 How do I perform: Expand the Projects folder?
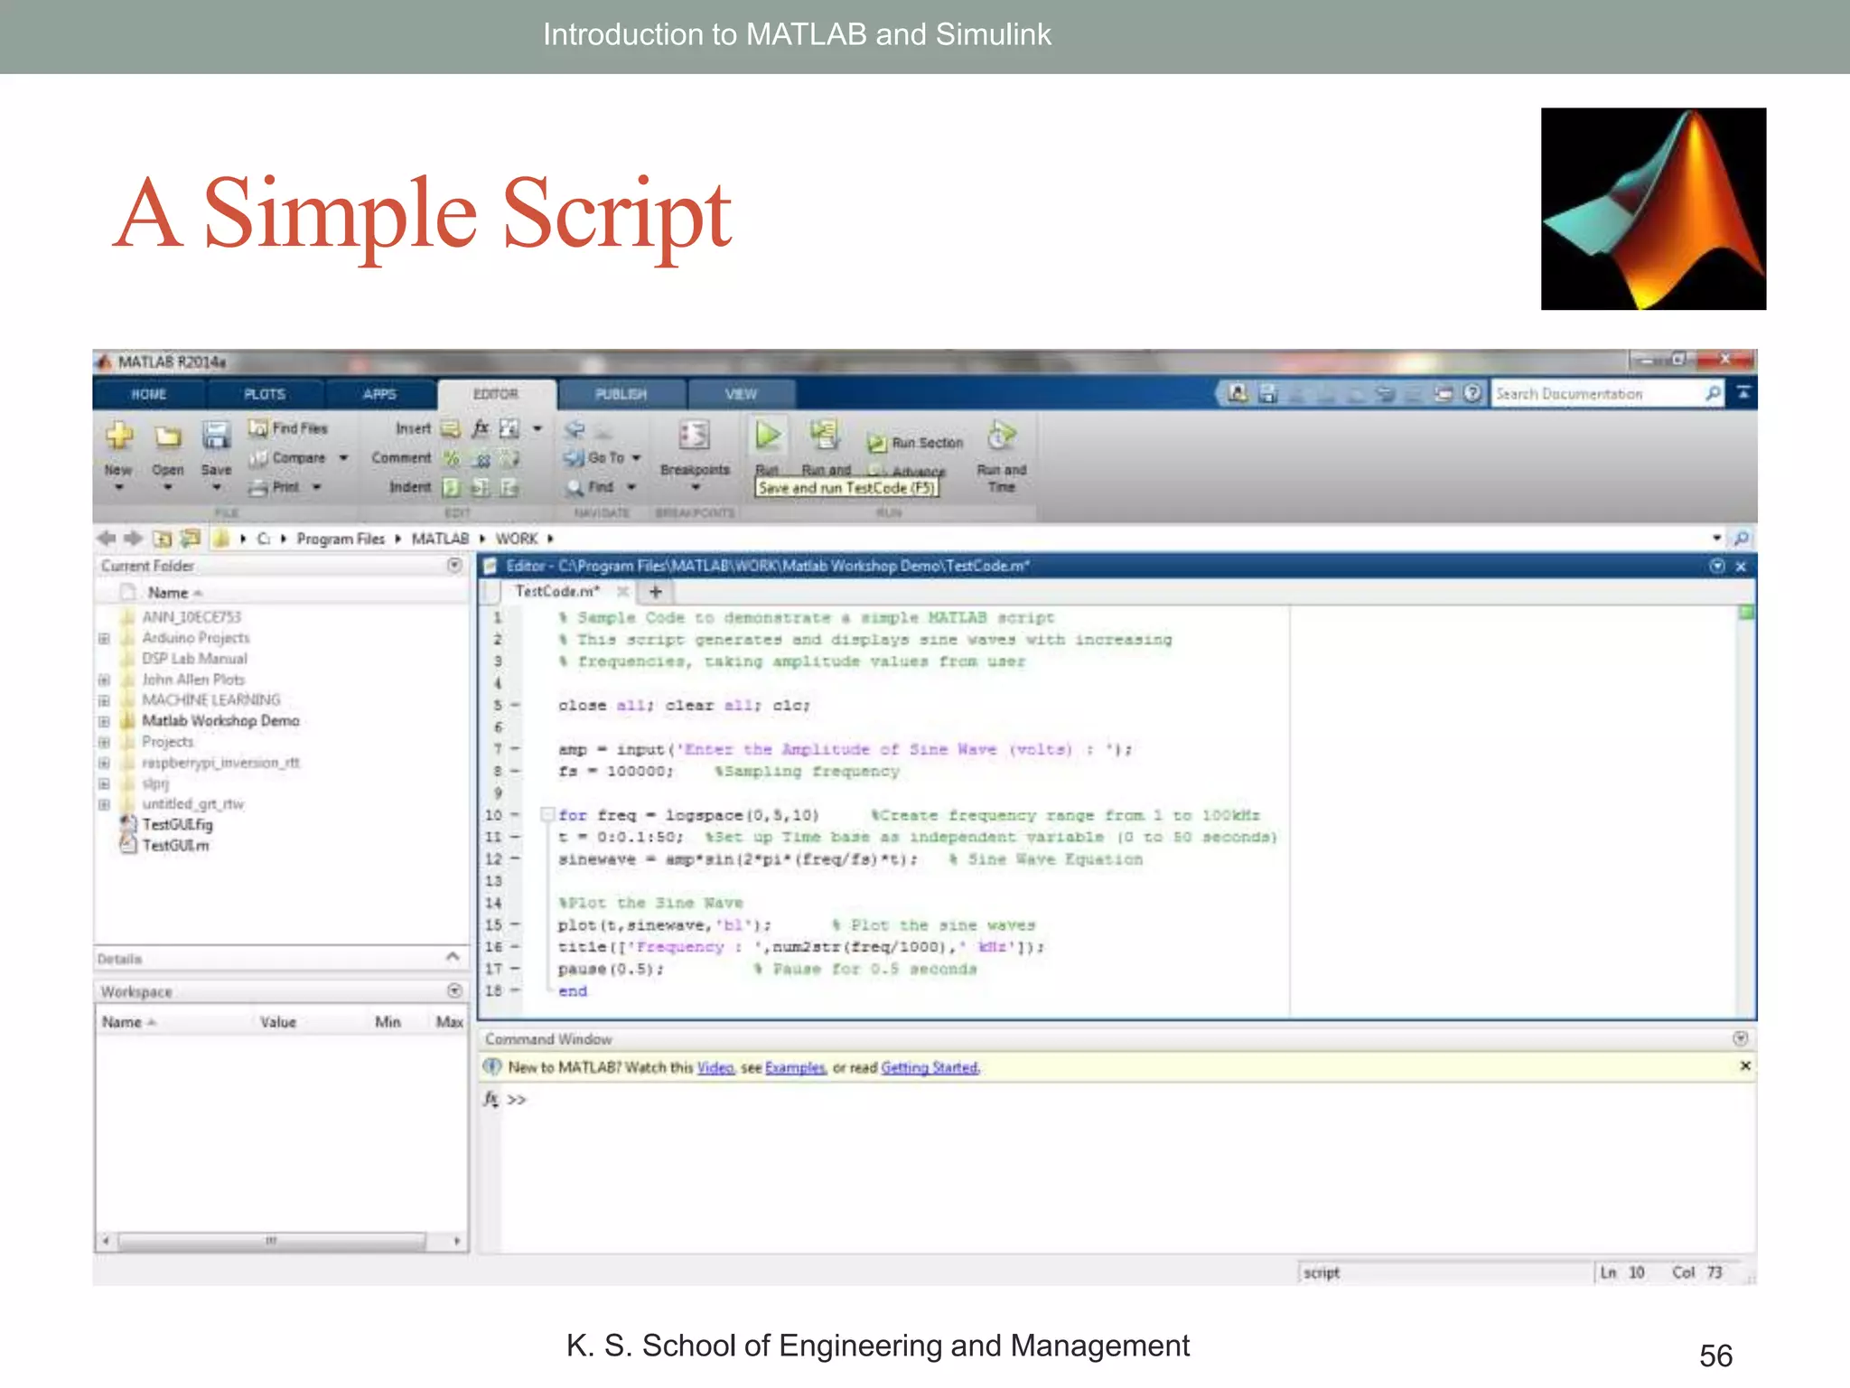pyautogui.click(x=104, y=743)
